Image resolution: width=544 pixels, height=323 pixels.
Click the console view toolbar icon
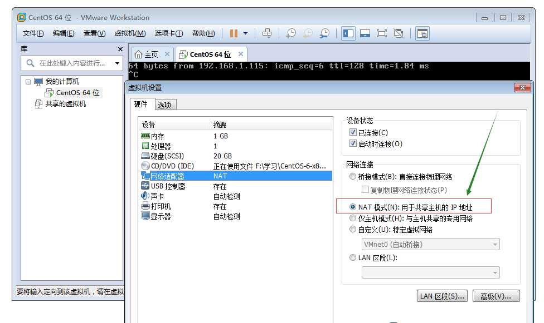click(422, 33)
